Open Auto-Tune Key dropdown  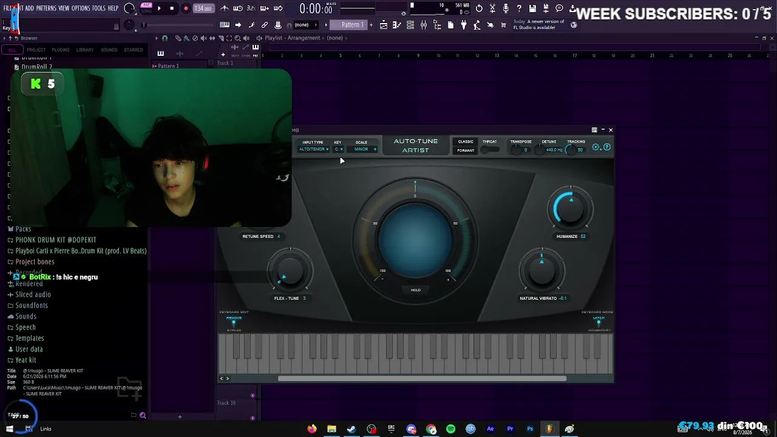click(x=338, y=149)
